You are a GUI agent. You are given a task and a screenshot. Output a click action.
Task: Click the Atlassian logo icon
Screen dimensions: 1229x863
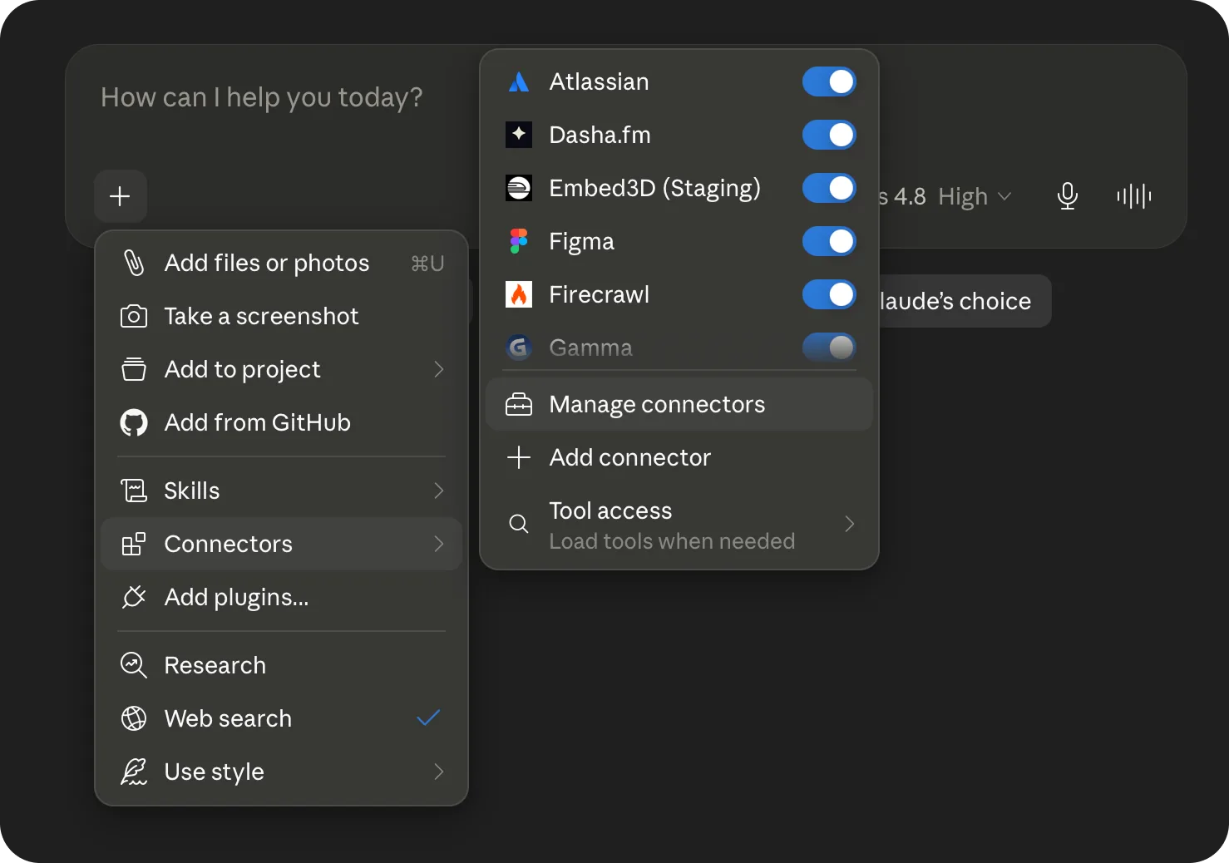pos(519,81)
